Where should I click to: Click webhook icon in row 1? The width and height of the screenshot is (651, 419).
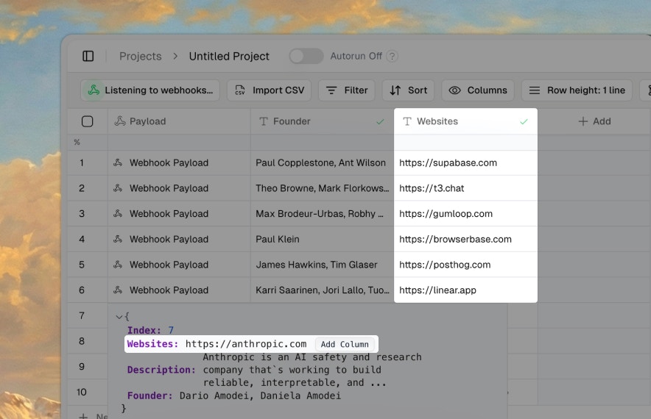[x=118, y=162]
